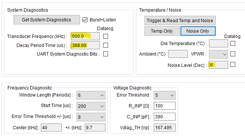Image resolution: width=245 pixels, height=136 pixels.
Task: Click the Noise Level field showing 6
Action: [218, 65]
